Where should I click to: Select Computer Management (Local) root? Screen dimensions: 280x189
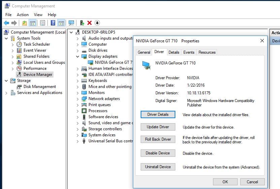pos(38,32)
